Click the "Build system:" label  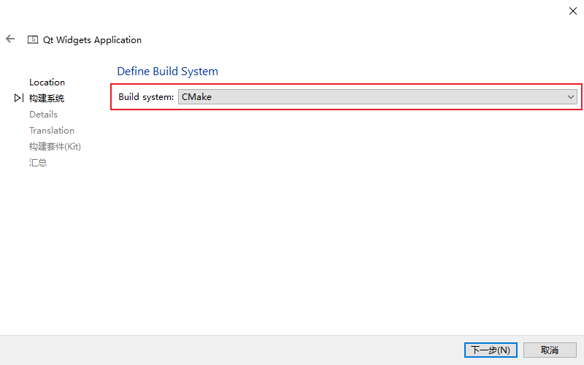pos(146,96)
